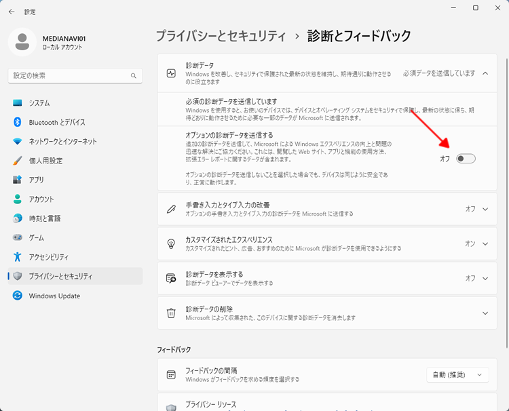
Task: Open ネットワークとインターネット category
Action: [75, 142]
